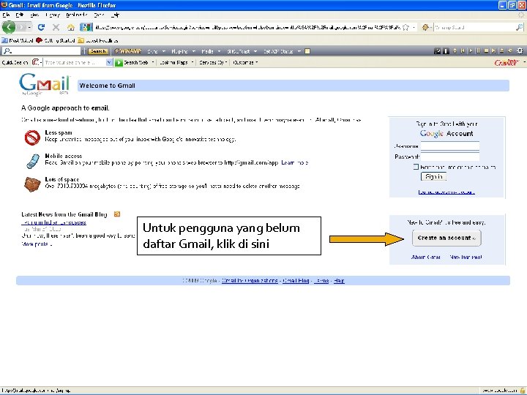Open the View menu

[x=34, y=15]
